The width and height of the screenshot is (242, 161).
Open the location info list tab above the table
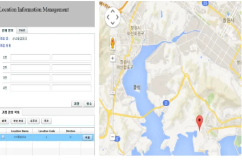(x=11, y=112)
